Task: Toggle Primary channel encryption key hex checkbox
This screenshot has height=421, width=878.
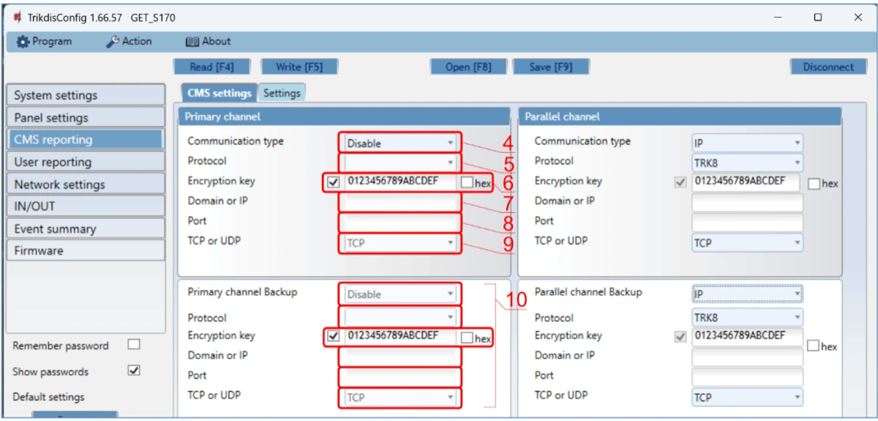Action: (467, 183)
